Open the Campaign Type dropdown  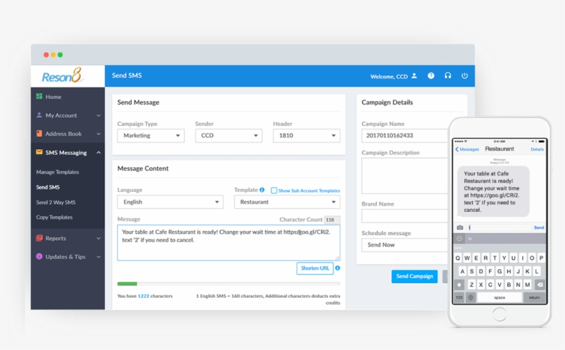(151, 135)
